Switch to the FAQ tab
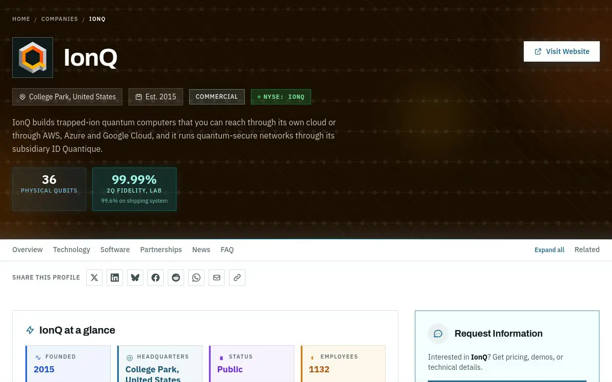This screenshot has height=382, width=612. (227, 250)
